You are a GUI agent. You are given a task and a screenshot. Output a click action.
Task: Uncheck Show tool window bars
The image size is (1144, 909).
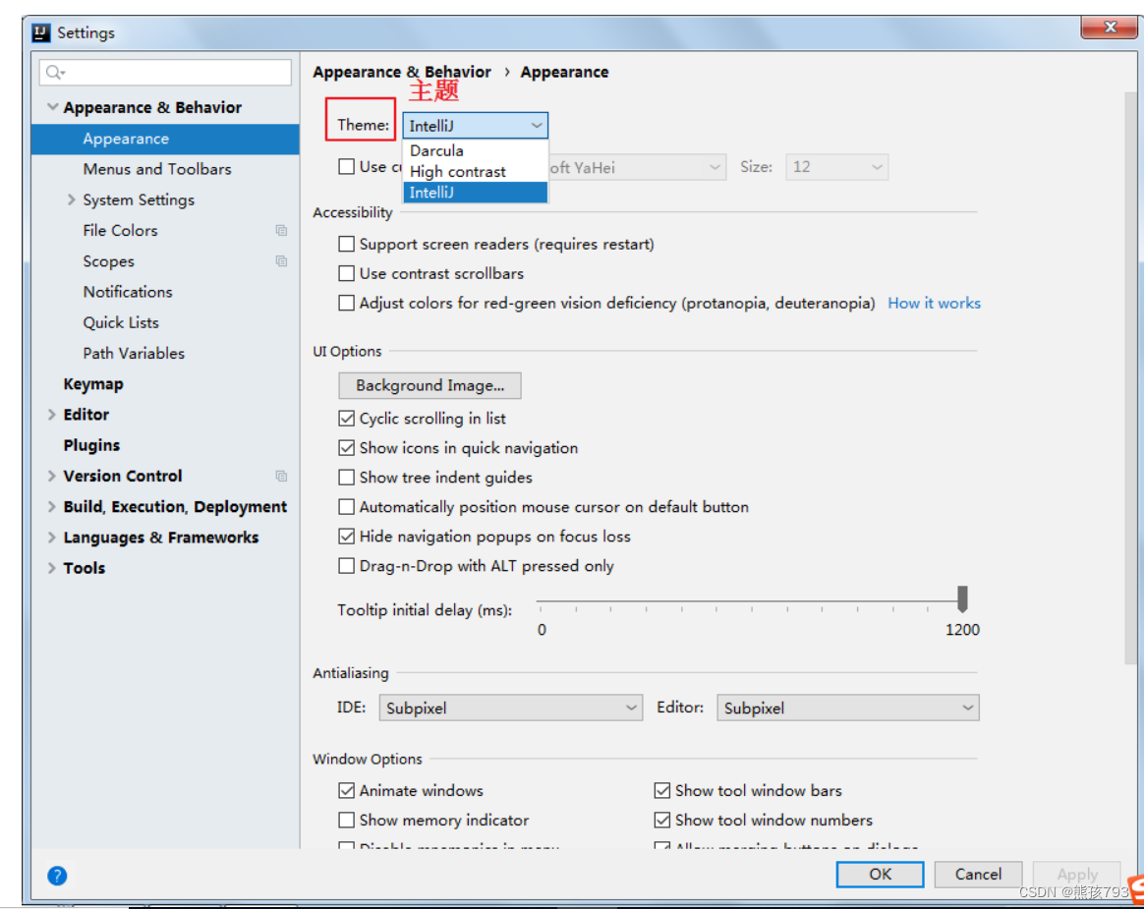662,791
